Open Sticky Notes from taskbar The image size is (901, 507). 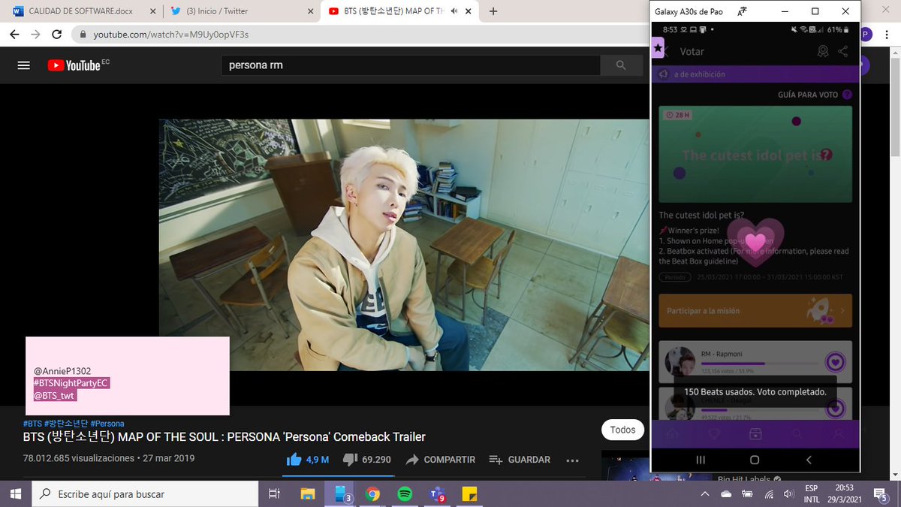(469, 494)
